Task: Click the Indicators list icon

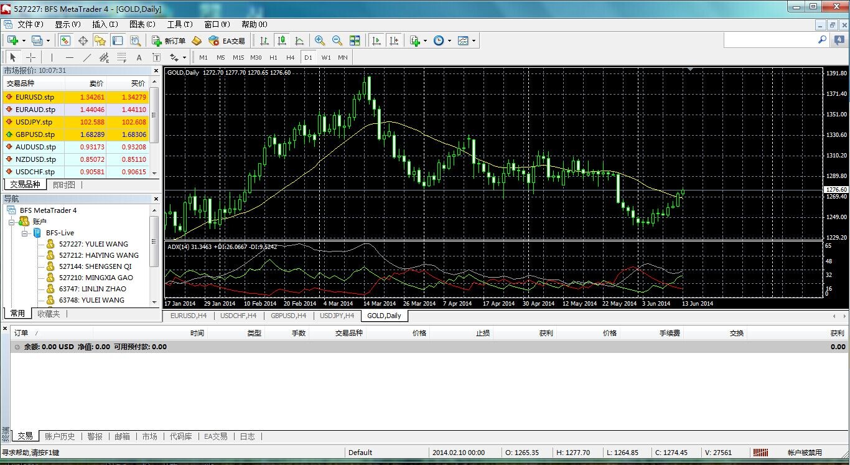Action: tap(415, 40)
